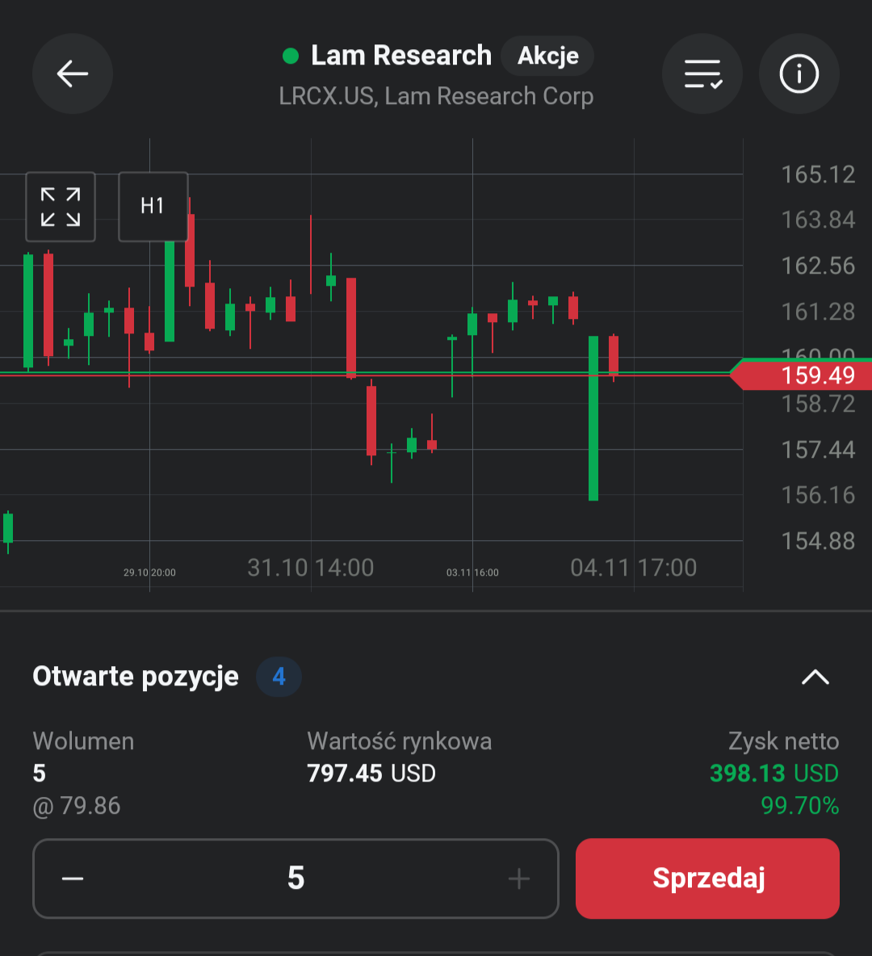Tap the Lam Research title
Screen dimensions: 872x956
(400, 56)
